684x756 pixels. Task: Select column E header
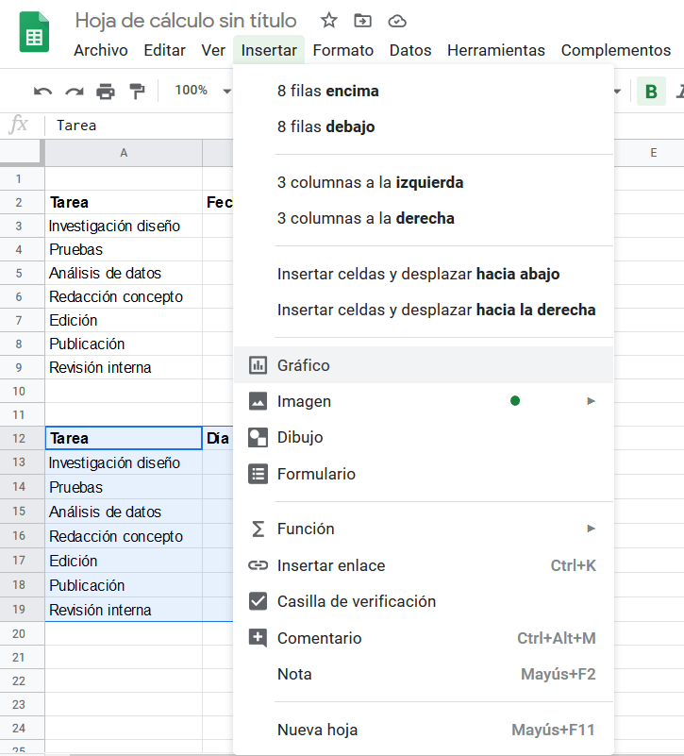(x=653, y=153)
